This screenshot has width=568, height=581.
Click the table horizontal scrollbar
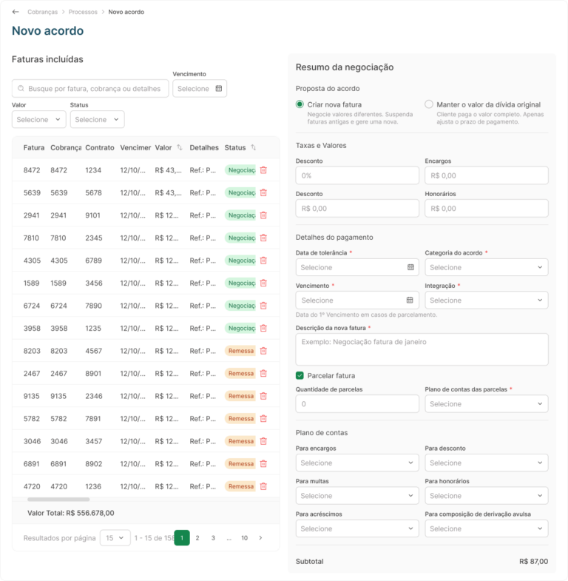pos(58,500)
